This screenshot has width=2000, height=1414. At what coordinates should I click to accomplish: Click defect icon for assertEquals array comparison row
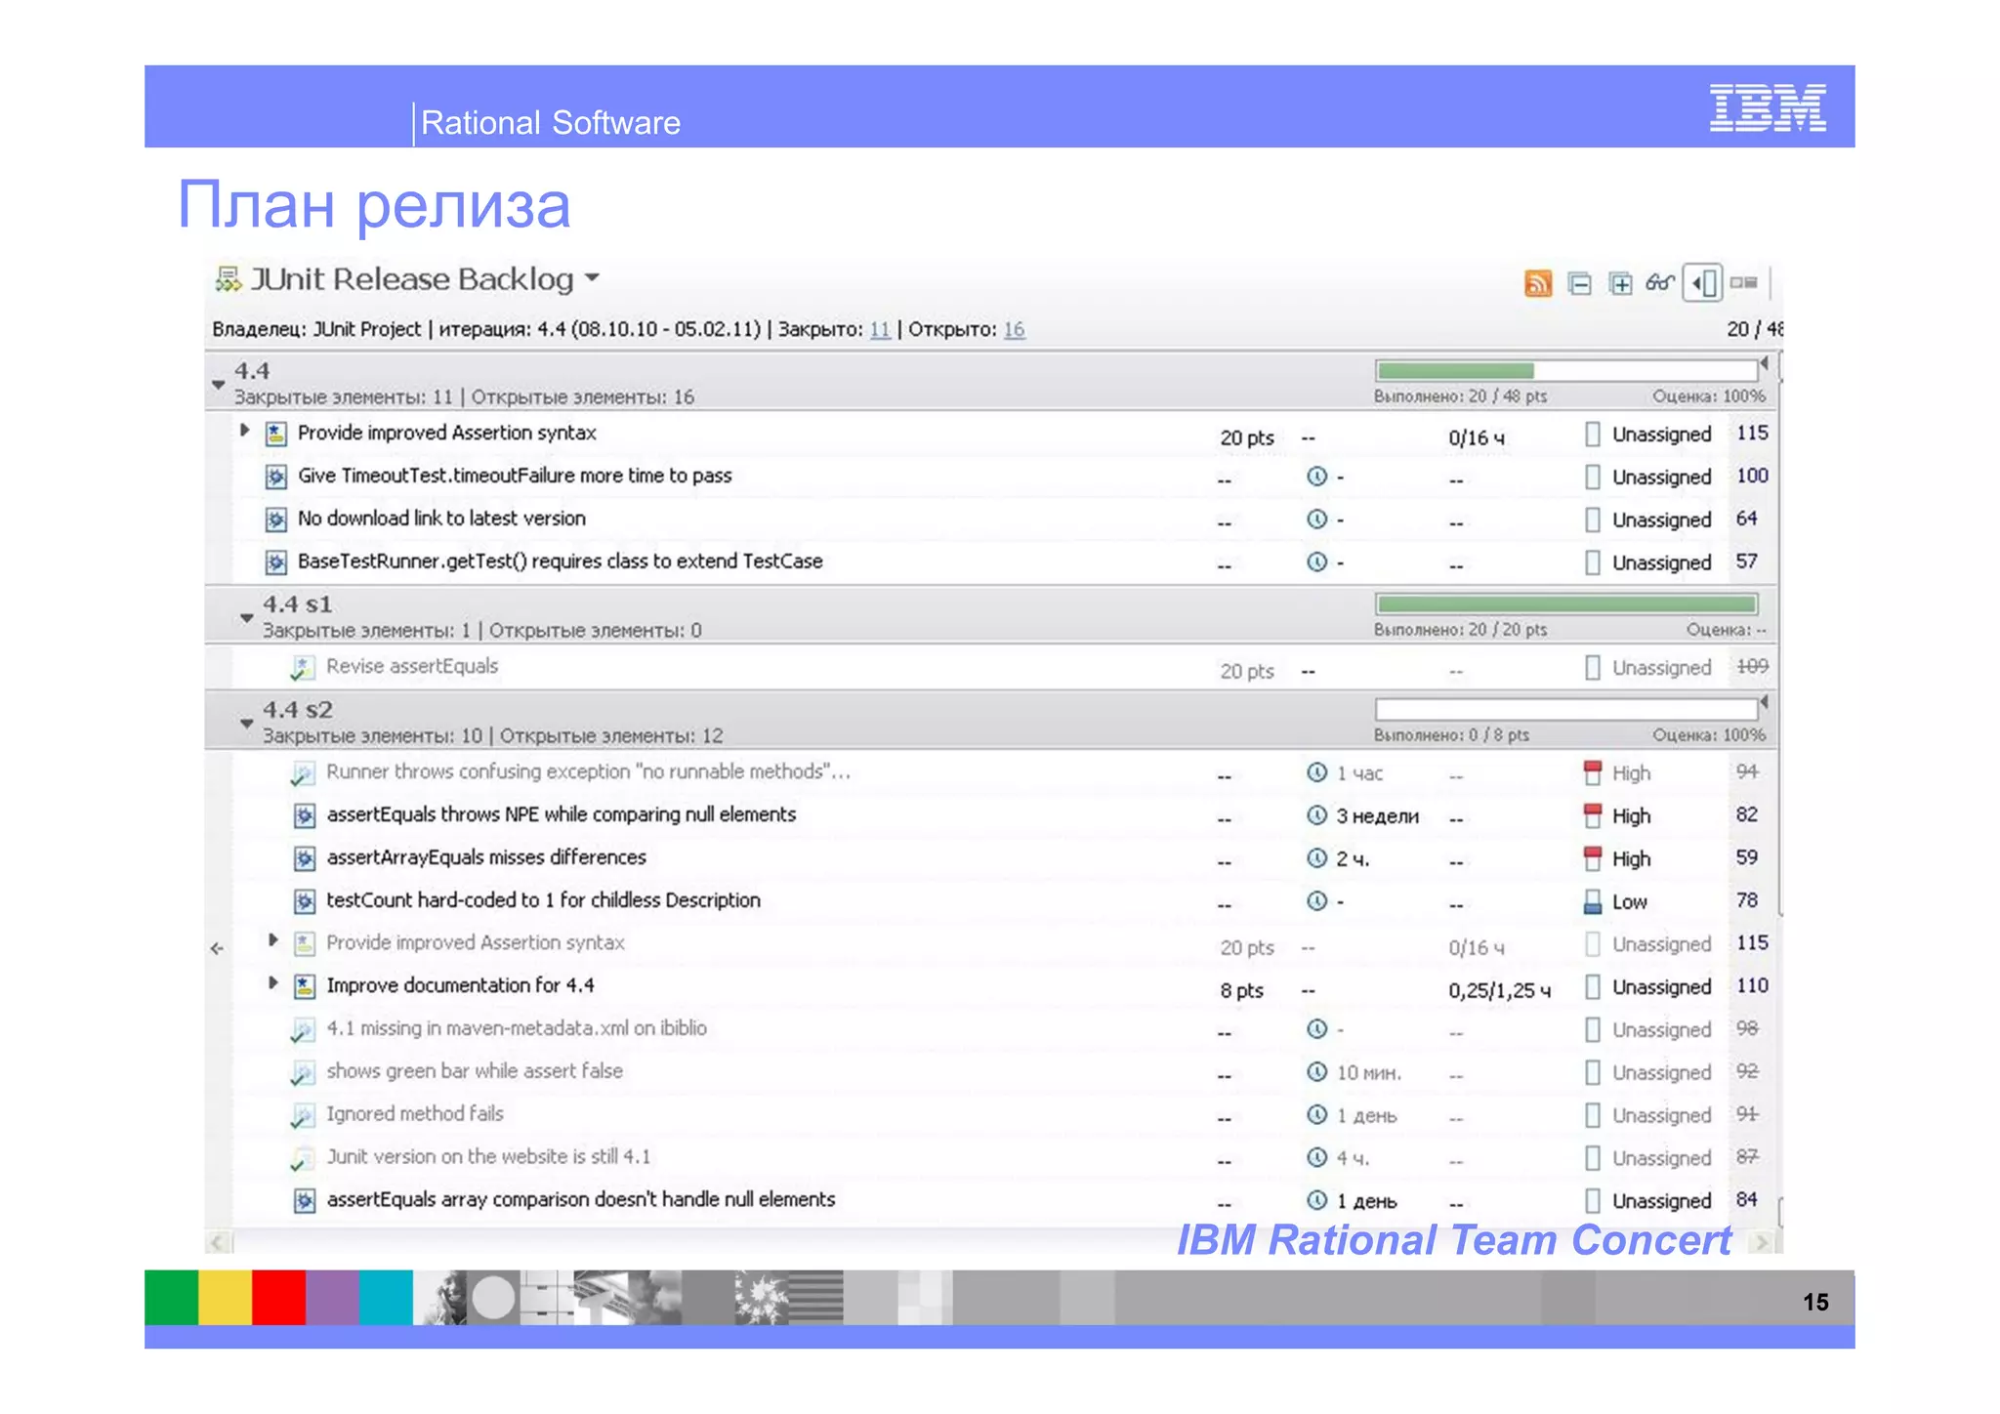point(305,1201)
